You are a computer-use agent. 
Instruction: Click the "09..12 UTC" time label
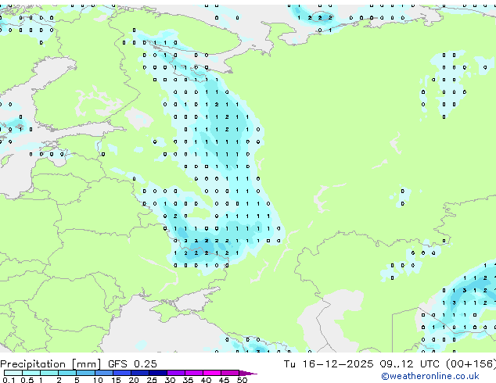tap(410, 363)
